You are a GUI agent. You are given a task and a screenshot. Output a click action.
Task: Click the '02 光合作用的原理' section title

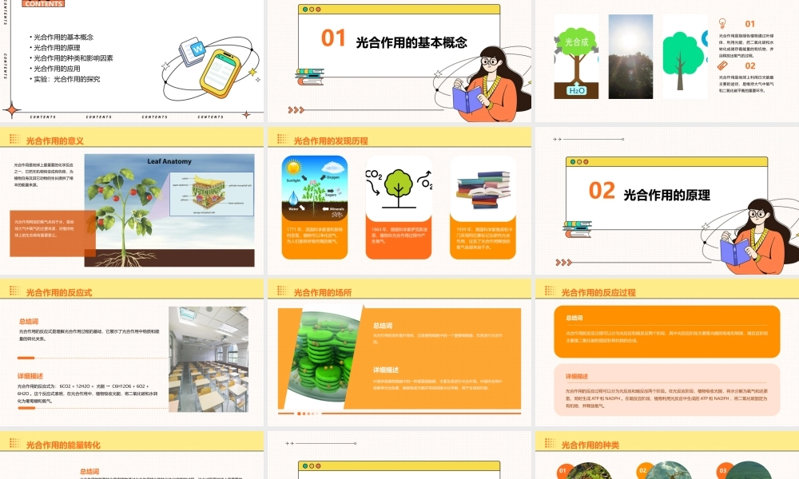[x=650, y=192]
